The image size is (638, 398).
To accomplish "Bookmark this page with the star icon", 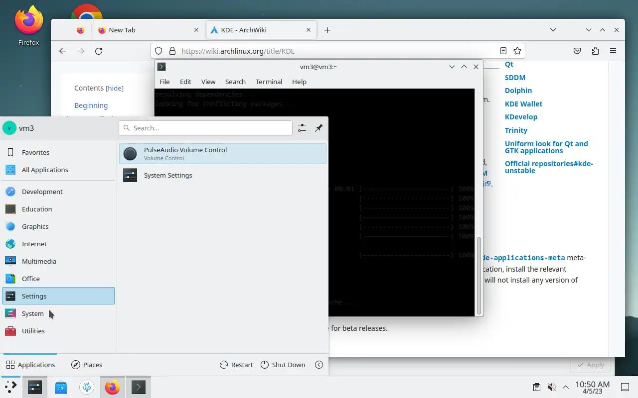I will pos(517,51).
